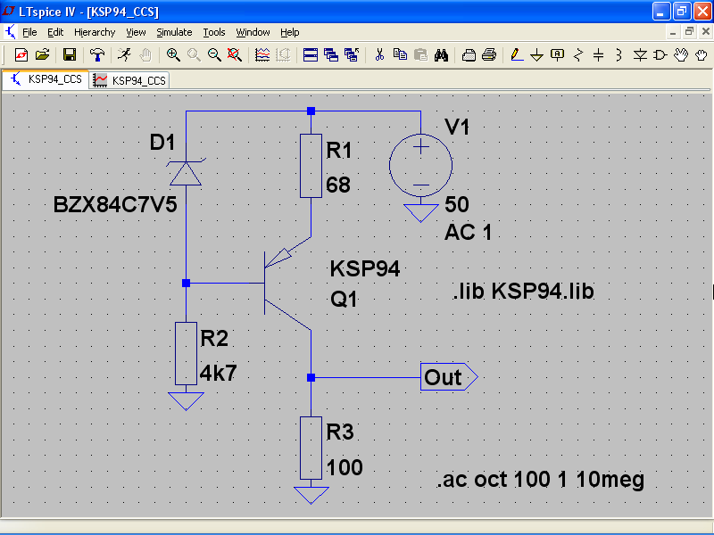Click the R2 resistor value 4k7
Viewport: 714px width, 535px height.
(219, 373)
